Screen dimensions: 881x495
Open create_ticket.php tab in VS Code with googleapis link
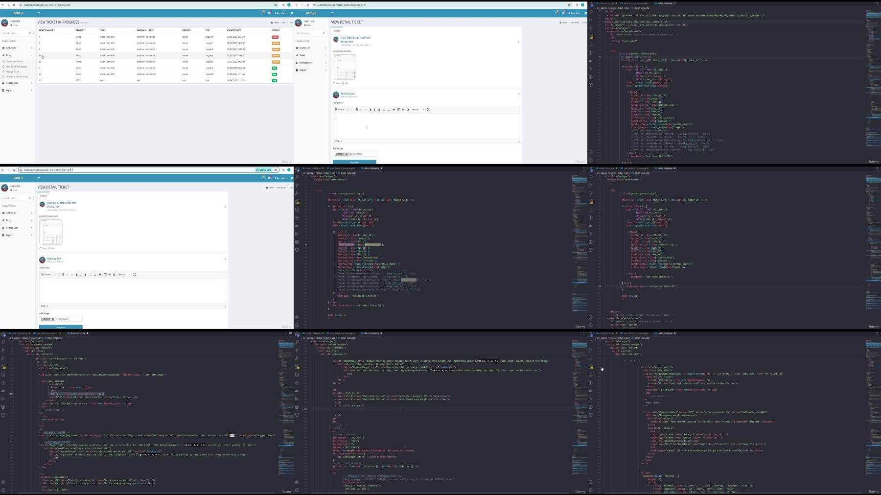coord(607,3)
